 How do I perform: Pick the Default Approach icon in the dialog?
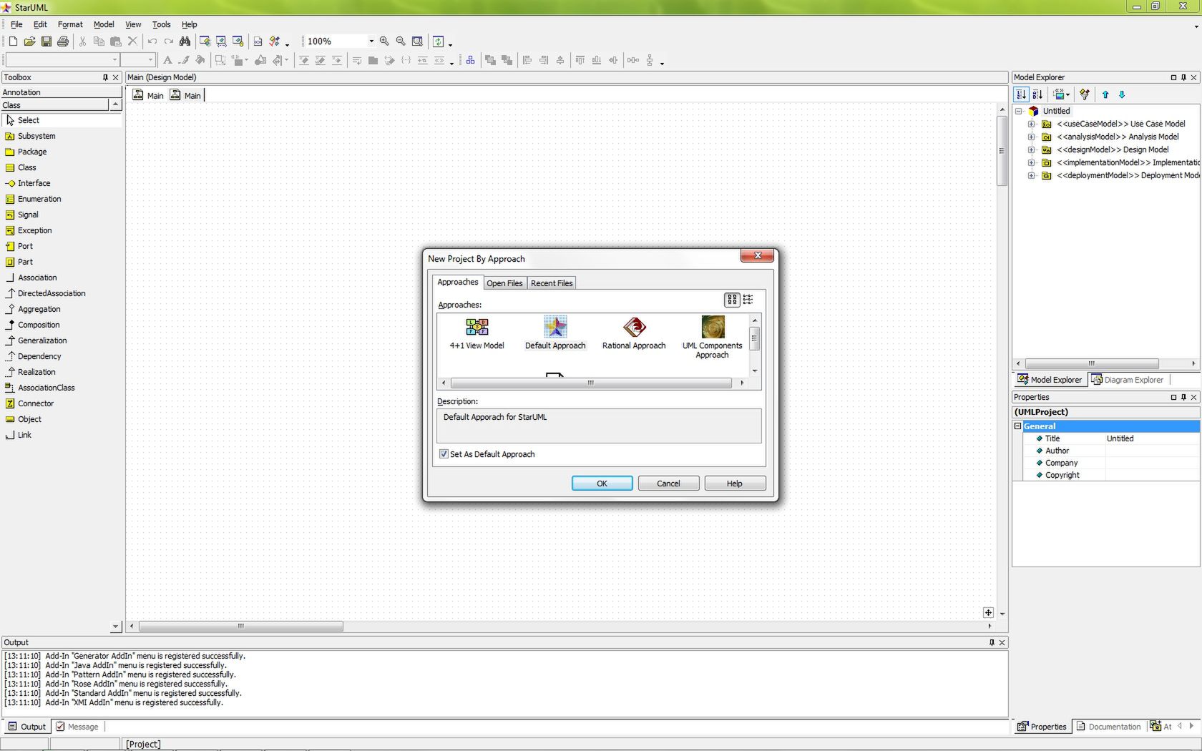tap(555, 333)
